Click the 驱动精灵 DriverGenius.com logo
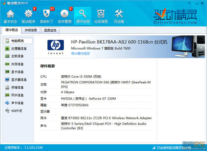 (175, 16)
